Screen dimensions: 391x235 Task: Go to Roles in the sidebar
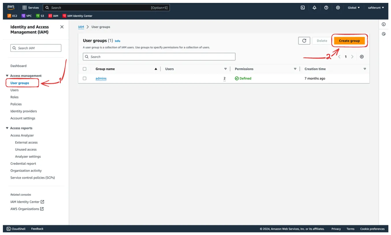point(14,97)
